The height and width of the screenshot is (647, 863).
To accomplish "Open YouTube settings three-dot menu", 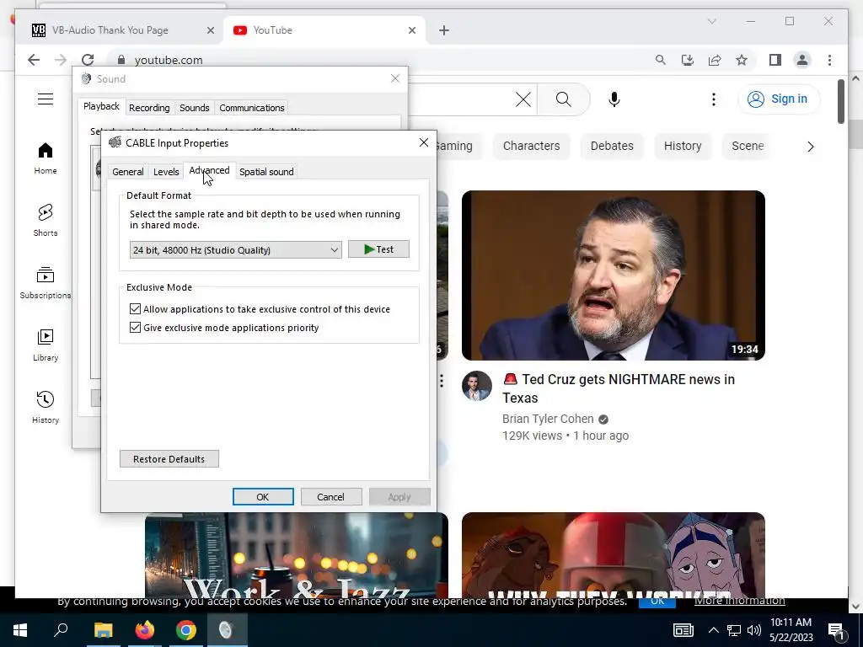I will point(713,99).
